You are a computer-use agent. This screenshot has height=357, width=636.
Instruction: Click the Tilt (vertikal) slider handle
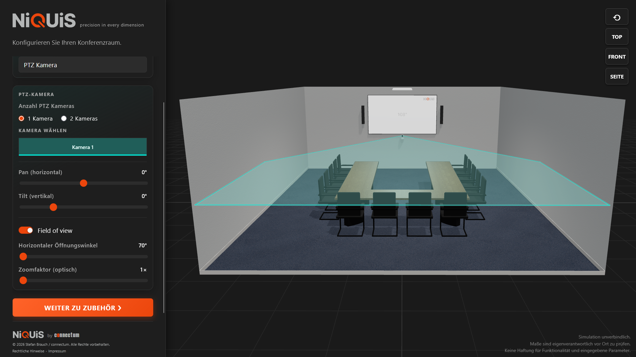tap(53, 207)
